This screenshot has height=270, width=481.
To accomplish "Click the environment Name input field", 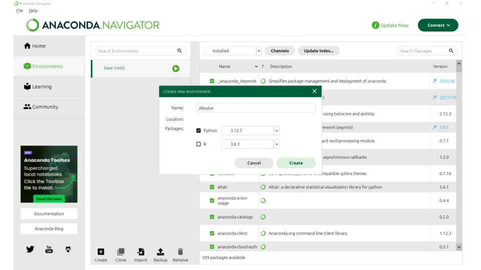I will tap(256, 108).
